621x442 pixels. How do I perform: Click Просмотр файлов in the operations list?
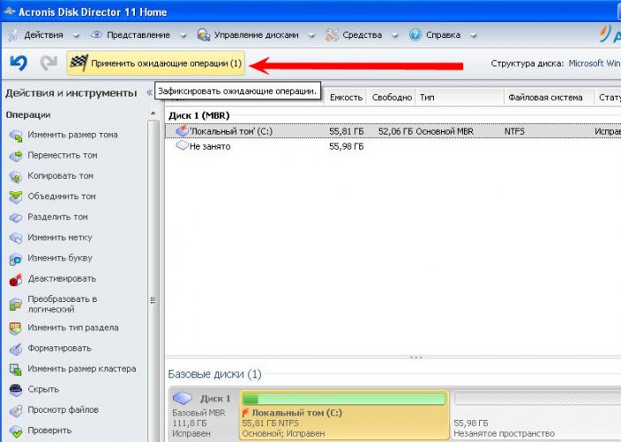click(x=62, y=410)
